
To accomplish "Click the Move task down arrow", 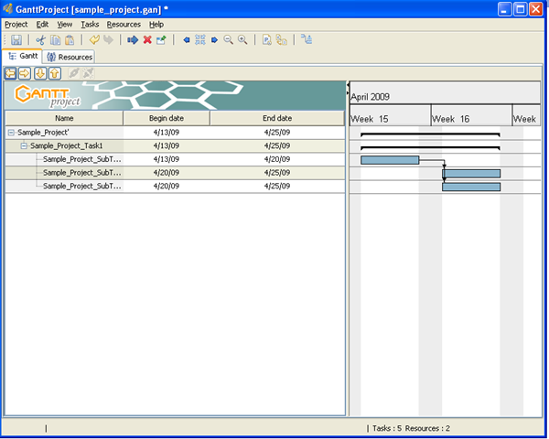I will coord(40,73).
